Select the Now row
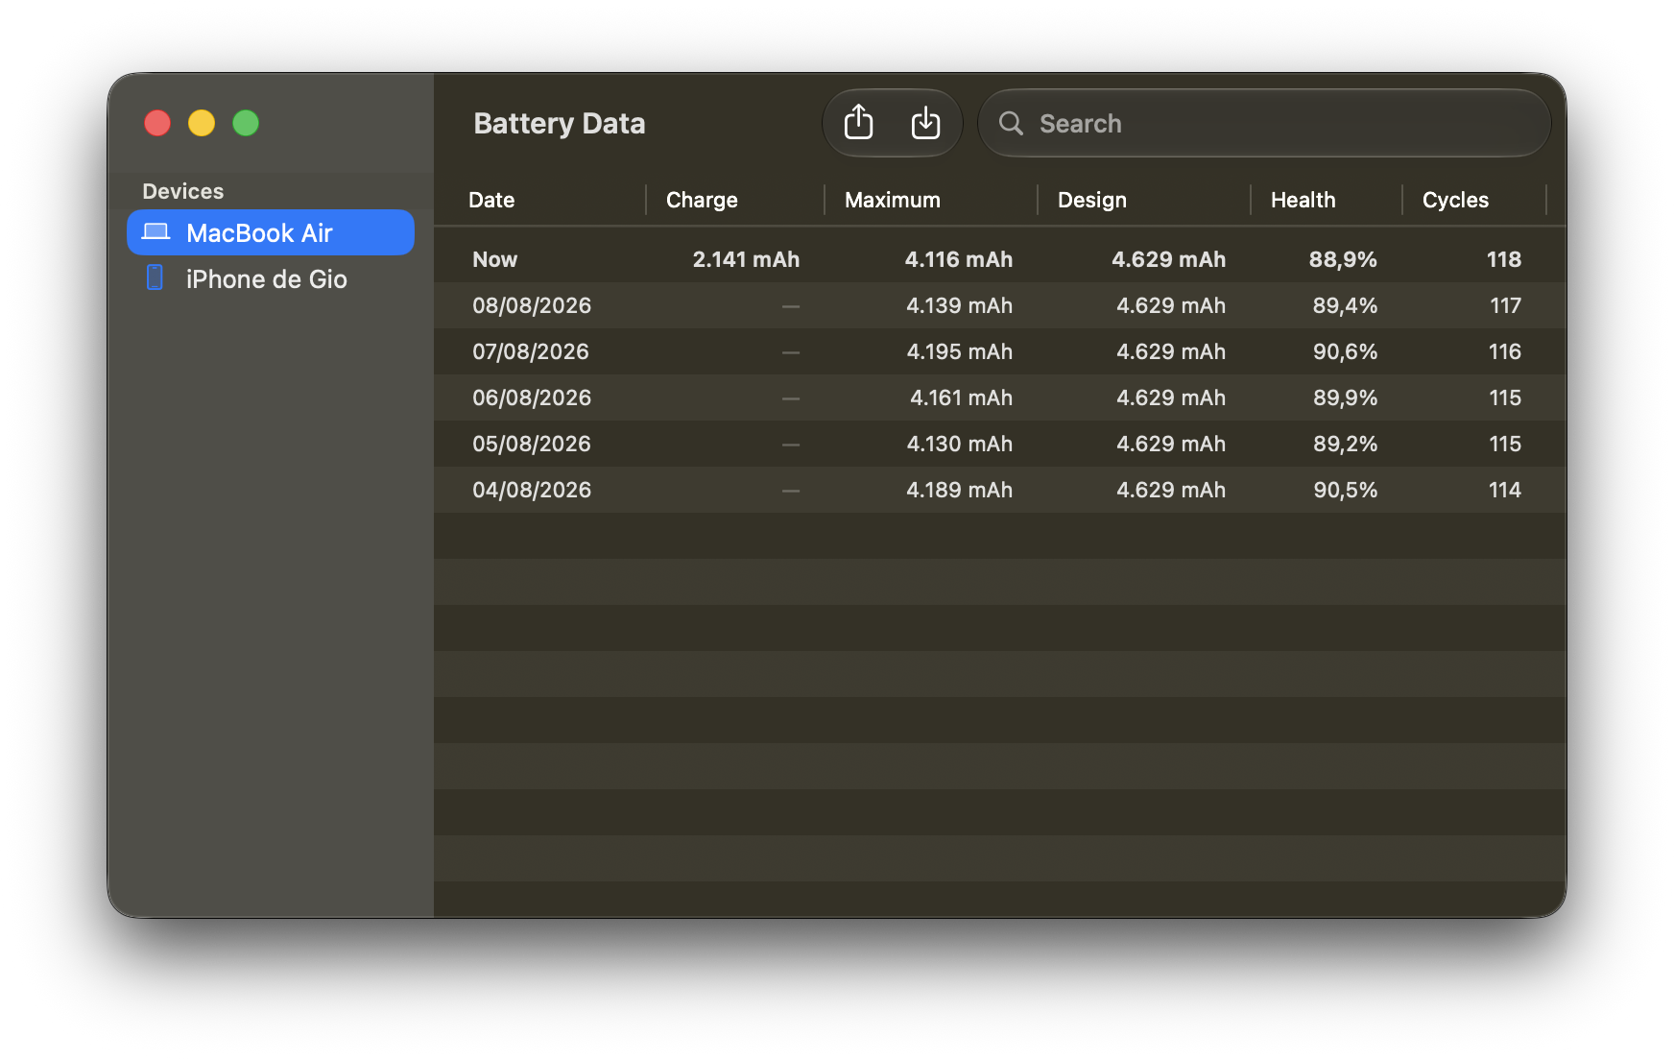This screenshot has width=1674, height=1060. pos(1000,259)
